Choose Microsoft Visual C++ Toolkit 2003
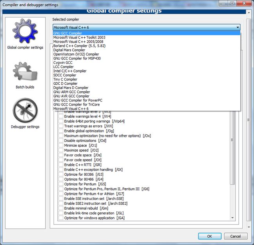This screenshot has height=245, width=254. tap(147, 37)
